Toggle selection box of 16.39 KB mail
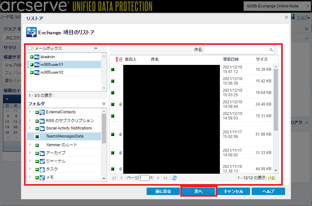 point(113,69)
